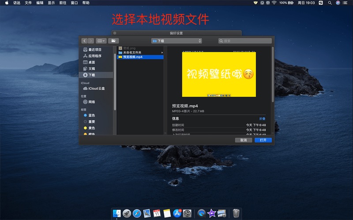Open the 访达 menu
Image resolution: width=353 pixels, height=220 pixels.
(x=17, y=3)
